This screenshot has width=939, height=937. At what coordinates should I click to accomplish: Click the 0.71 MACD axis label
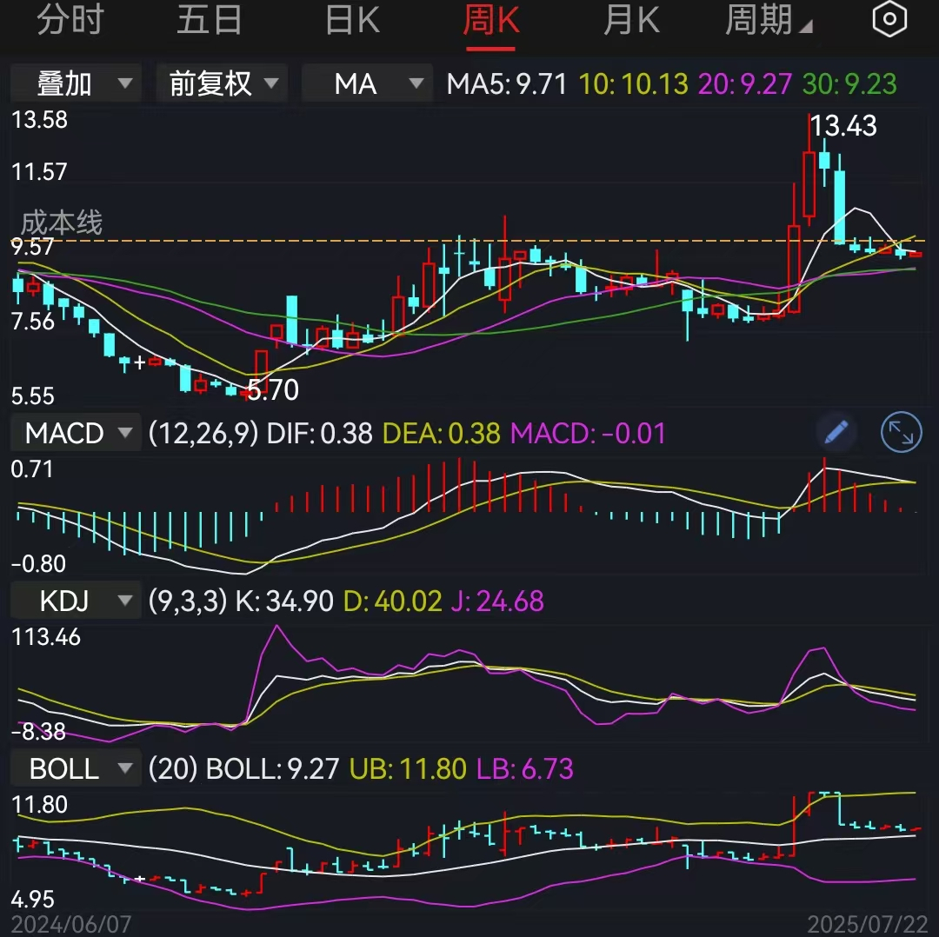(x=32, y=468)
